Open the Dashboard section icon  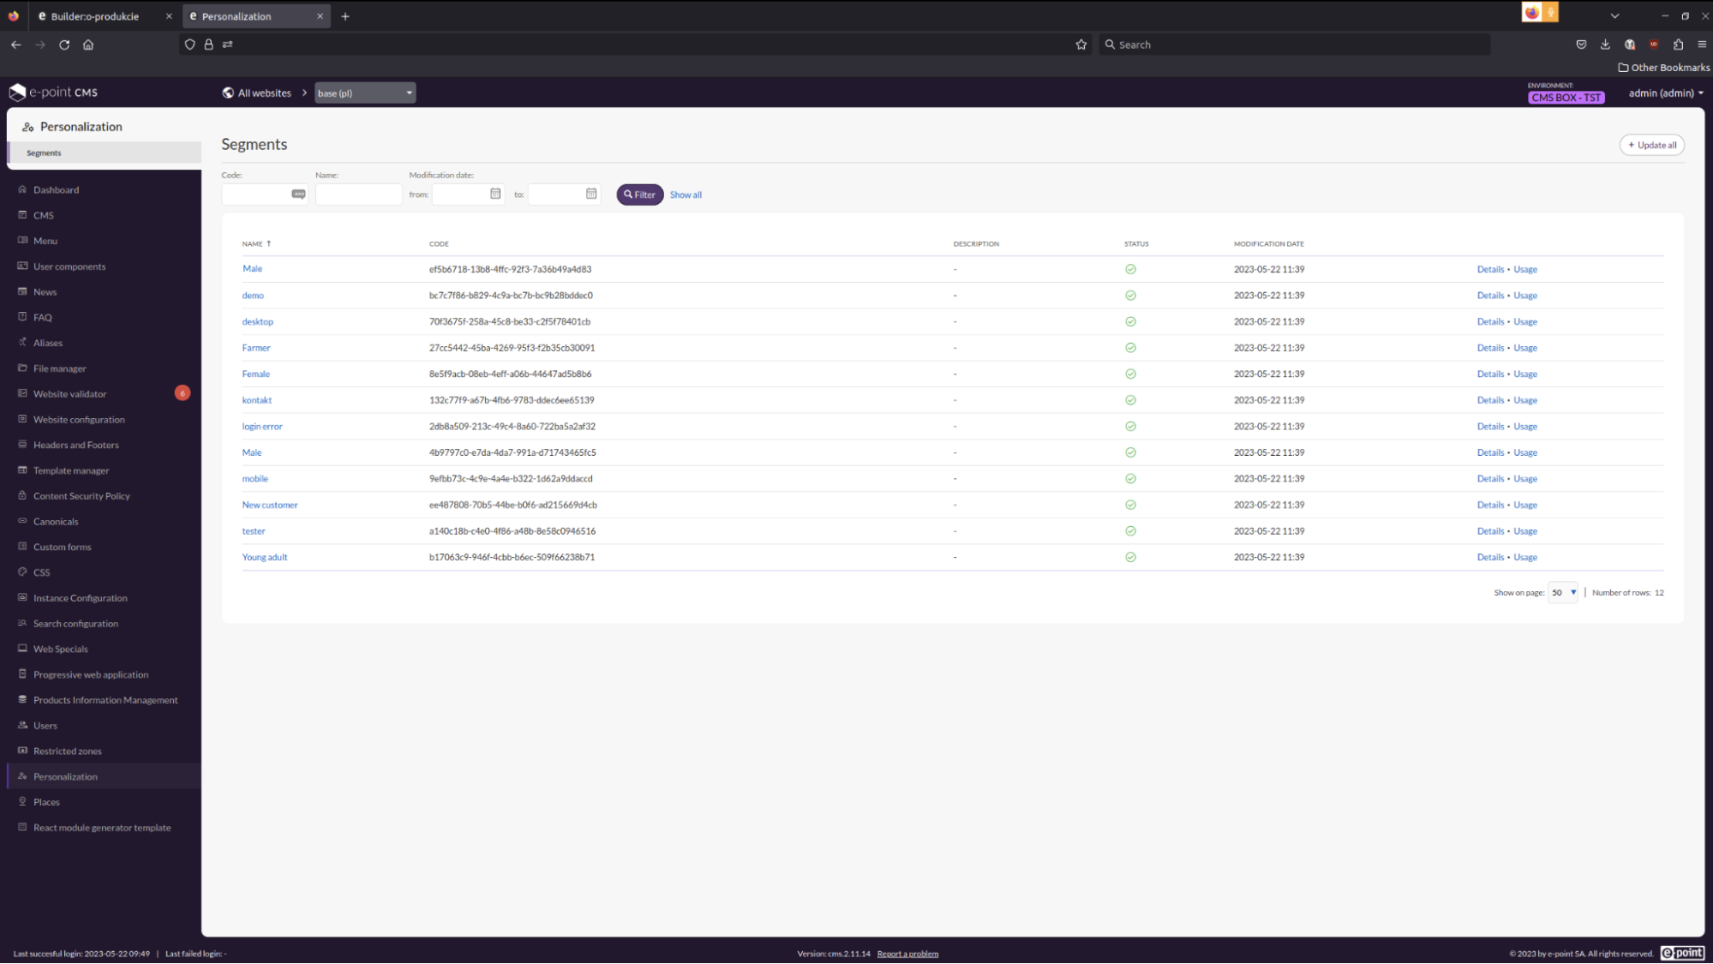click(22, 189)
